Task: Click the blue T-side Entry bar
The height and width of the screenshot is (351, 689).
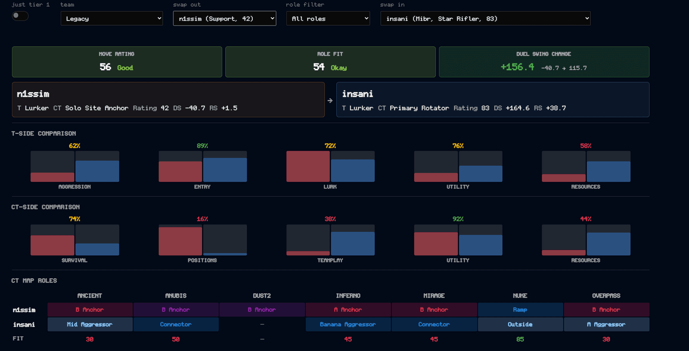Action: 225,170
